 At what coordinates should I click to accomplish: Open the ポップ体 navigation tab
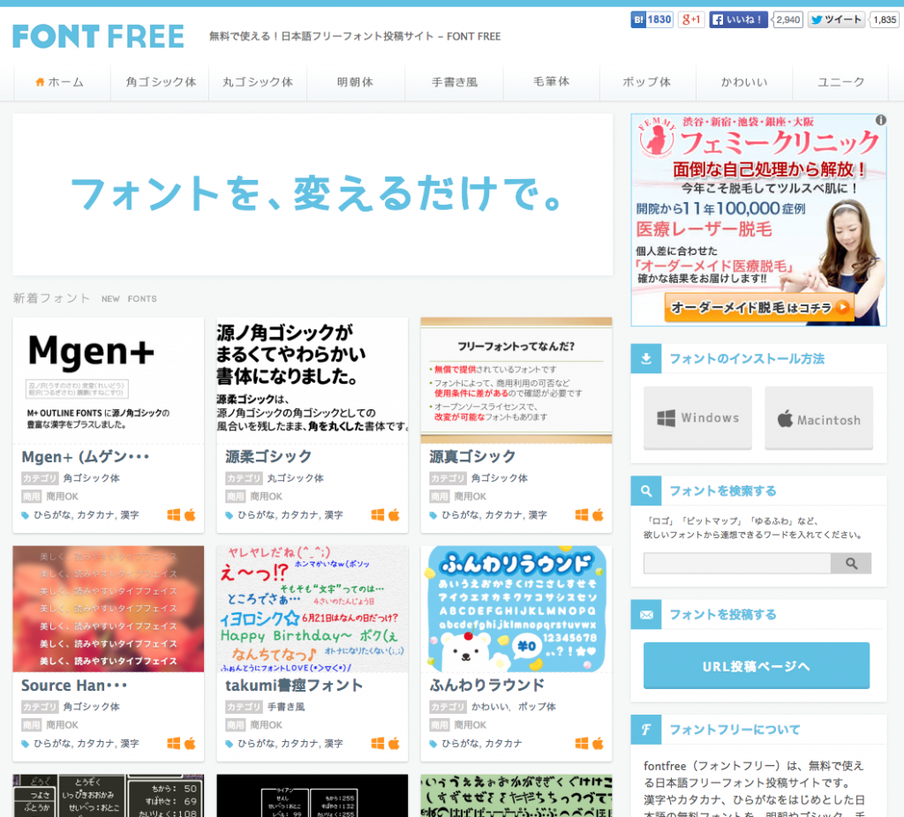[x=647, y=82]
